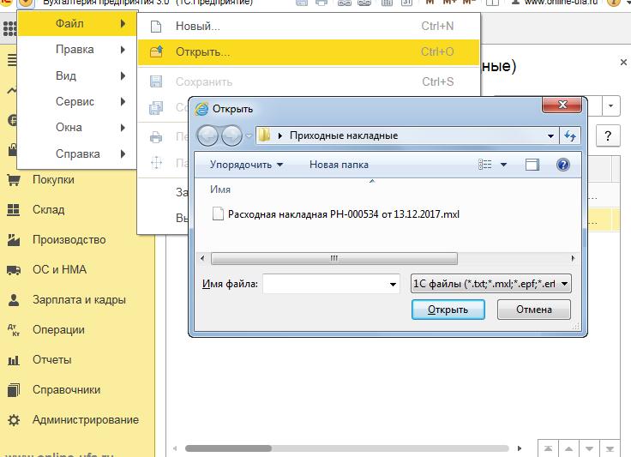Click the disabled Сохранить menu entry
Screen dimensions: 631x457
tap(309, 81)
